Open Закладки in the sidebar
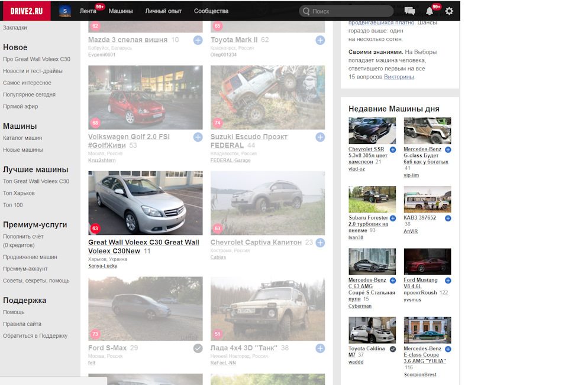568x385 pixels. [15, 28]
